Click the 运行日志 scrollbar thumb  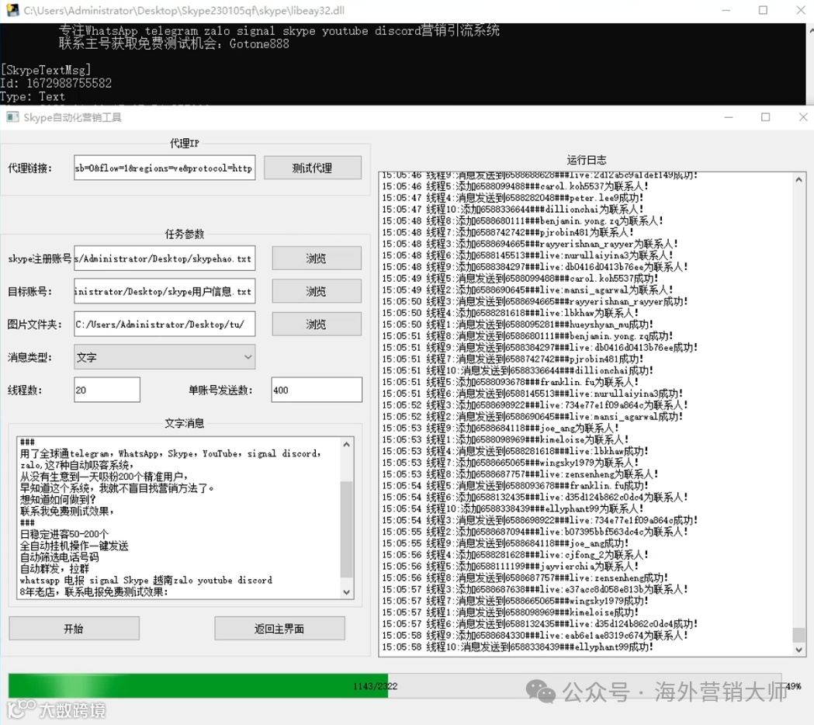tap(799, 635)
